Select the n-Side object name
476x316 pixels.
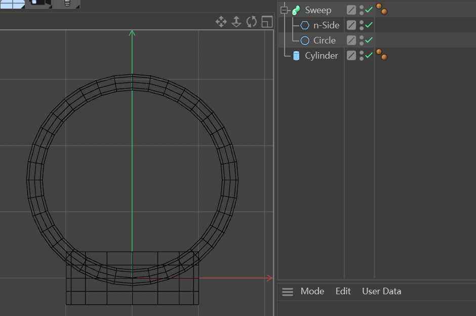click(326, 25)
